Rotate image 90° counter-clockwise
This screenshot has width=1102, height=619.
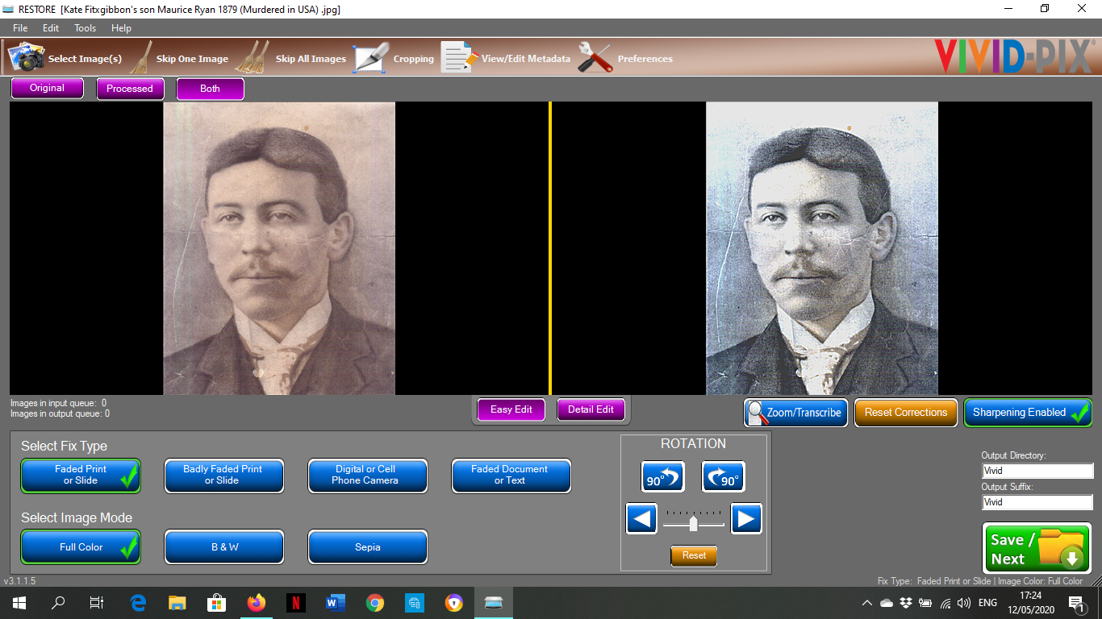[662, 477]
